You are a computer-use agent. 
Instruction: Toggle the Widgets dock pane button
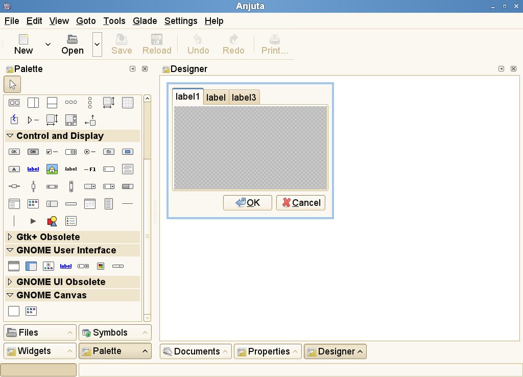point(40,351)
